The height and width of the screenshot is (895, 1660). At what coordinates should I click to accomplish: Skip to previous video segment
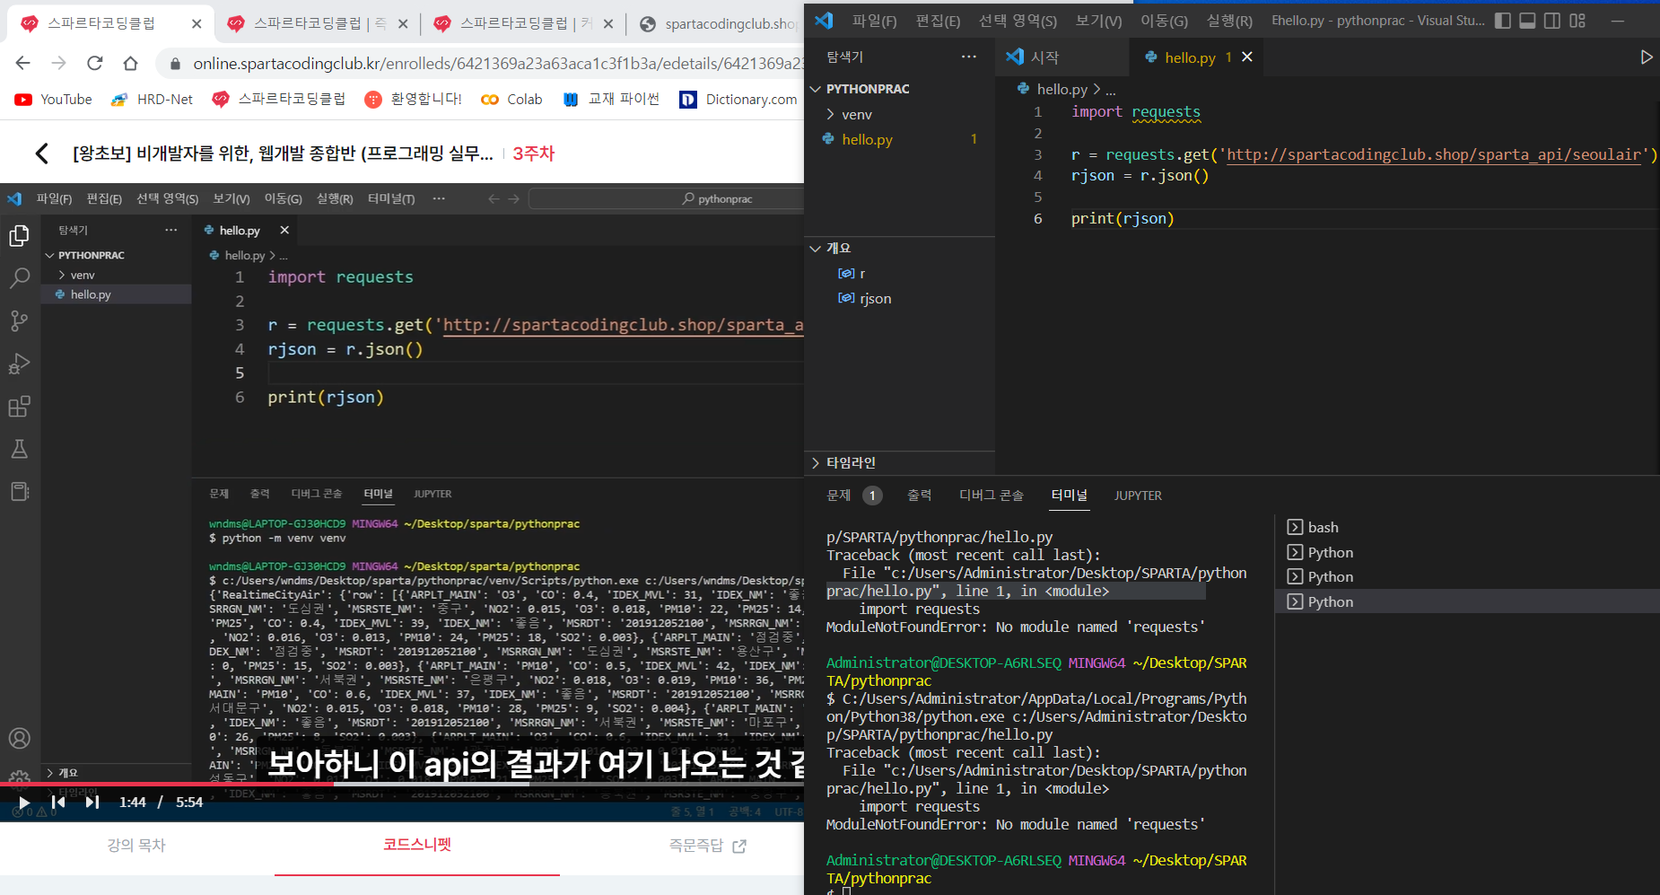(58, 803)
